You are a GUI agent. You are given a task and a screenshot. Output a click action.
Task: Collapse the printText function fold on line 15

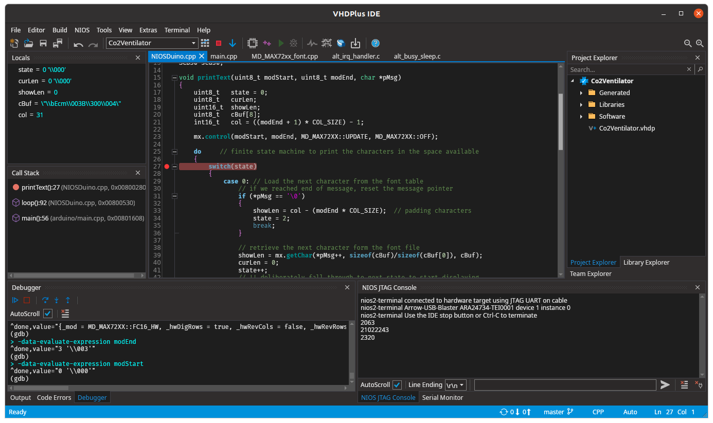click(x=175, y=78)
